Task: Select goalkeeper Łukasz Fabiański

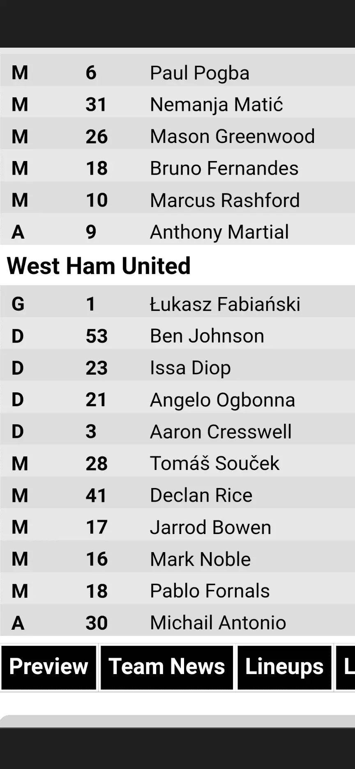Action: pos(225,304)
